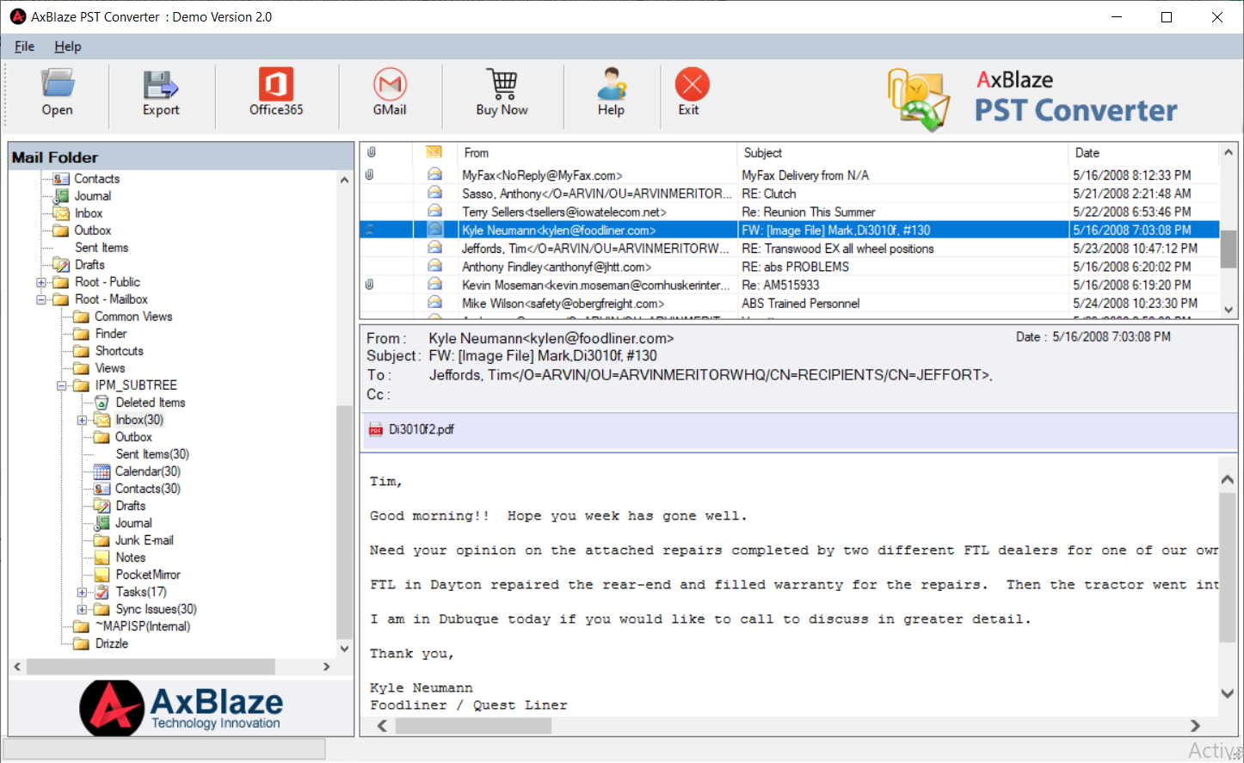Select the Calendar(30) folder icon

click(x=102, y=471)
